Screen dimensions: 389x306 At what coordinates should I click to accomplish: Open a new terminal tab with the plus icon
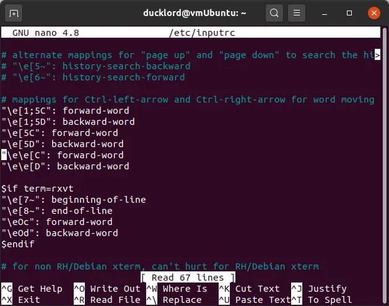tap(14, 13)
